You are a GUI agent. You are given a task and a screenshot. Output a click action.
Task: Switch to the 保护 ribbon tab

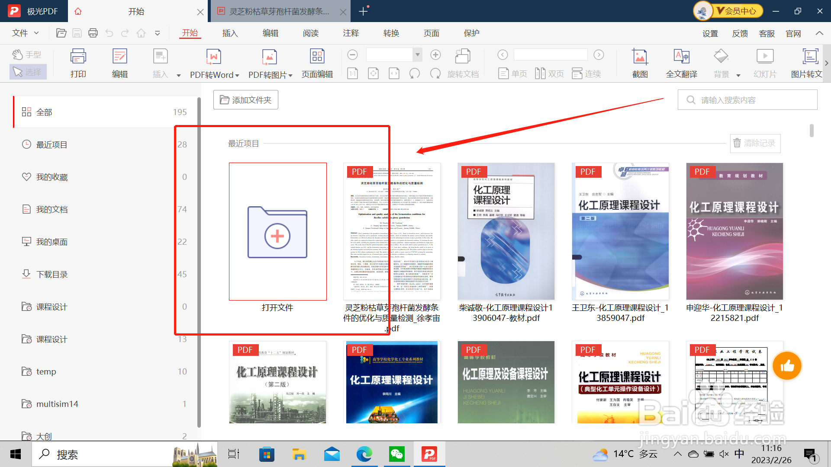(x=472, y=33)
